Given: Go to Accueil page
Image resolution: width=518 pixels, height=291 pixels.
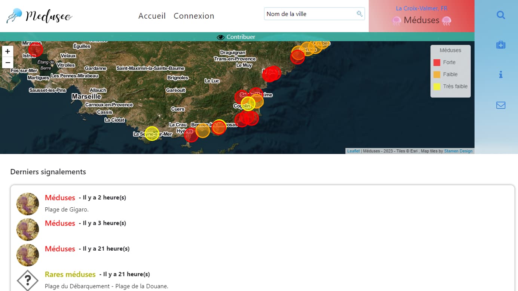Looking at the screenshot, I should click(152, 16).
